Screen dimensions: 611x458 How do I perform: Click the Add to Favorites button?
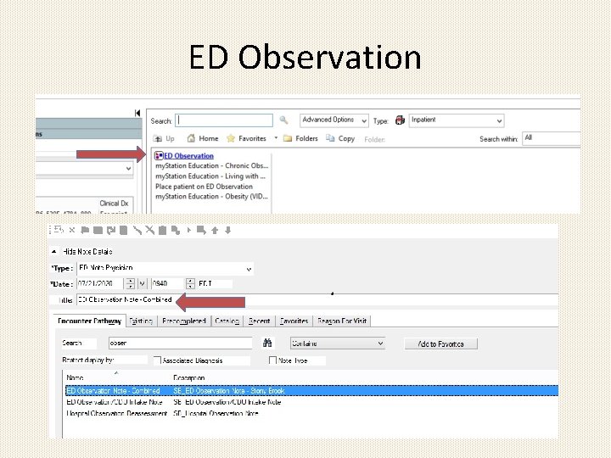tap(440, 343)
